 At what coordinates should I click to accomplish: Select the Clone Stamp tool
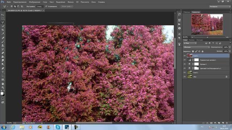pyautogui.click(x=3, y=45)
